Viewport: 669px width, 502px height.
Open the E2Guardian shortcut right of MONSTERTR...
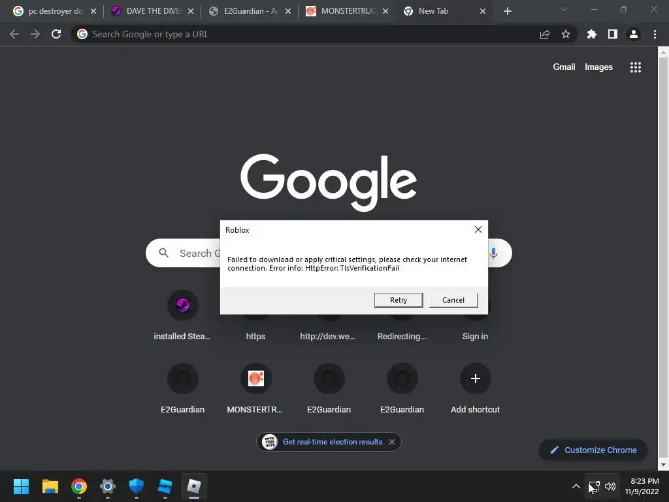click(x=329, y=388)
